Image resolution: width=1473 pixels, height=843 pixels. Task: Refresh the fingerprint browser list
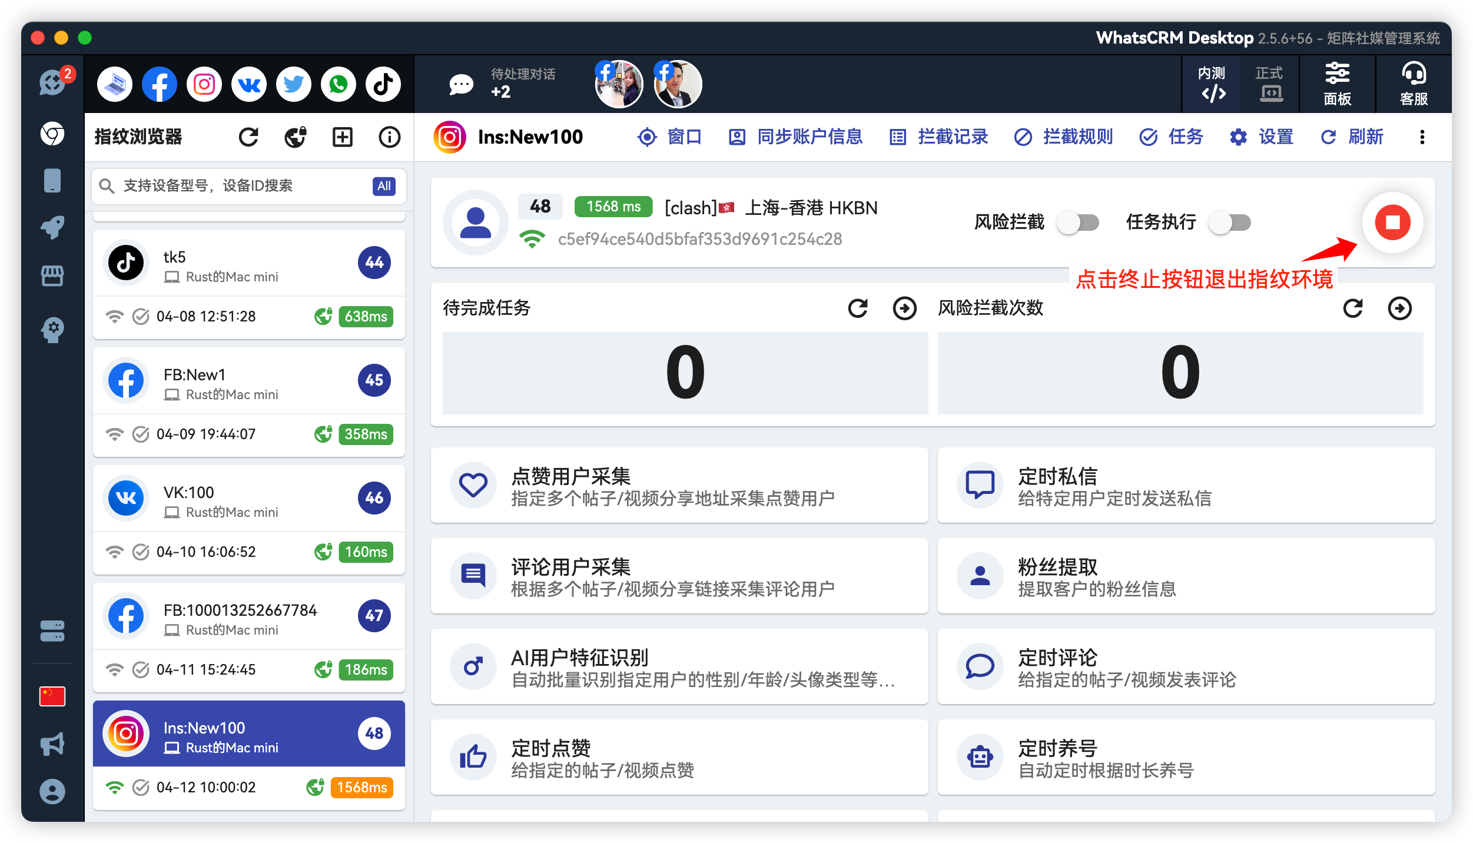(x=248, y=137)
